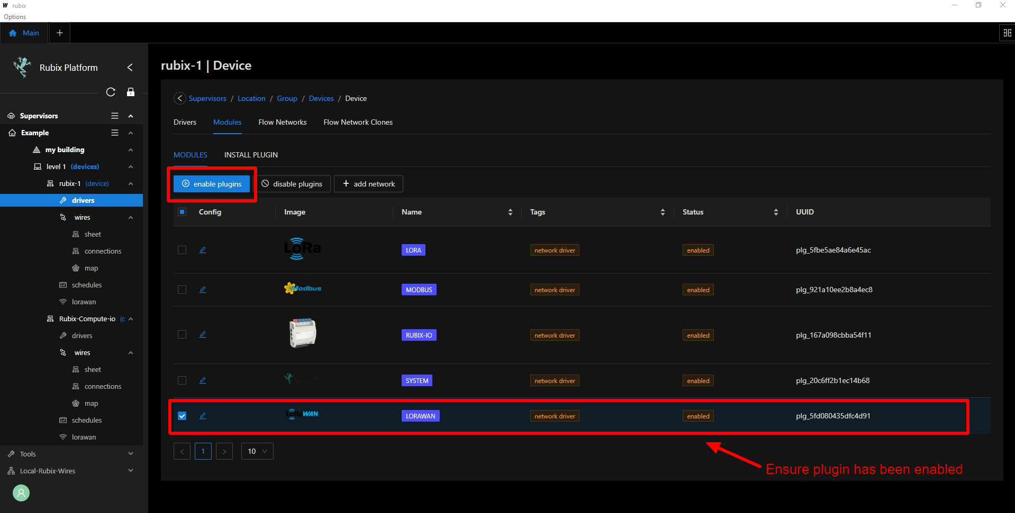The height and width of the screenshot is (513, 1015).
Task: Sort the Tags column
Action: [663, 212]
